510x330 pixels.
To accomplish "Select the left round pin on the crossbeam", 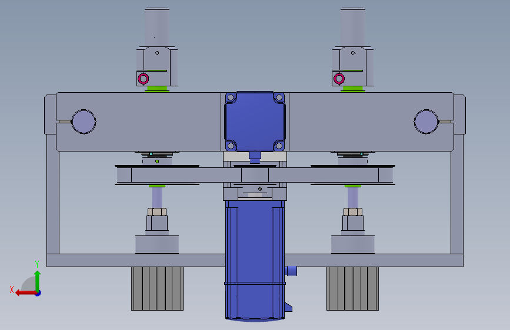I will point(84,122).
